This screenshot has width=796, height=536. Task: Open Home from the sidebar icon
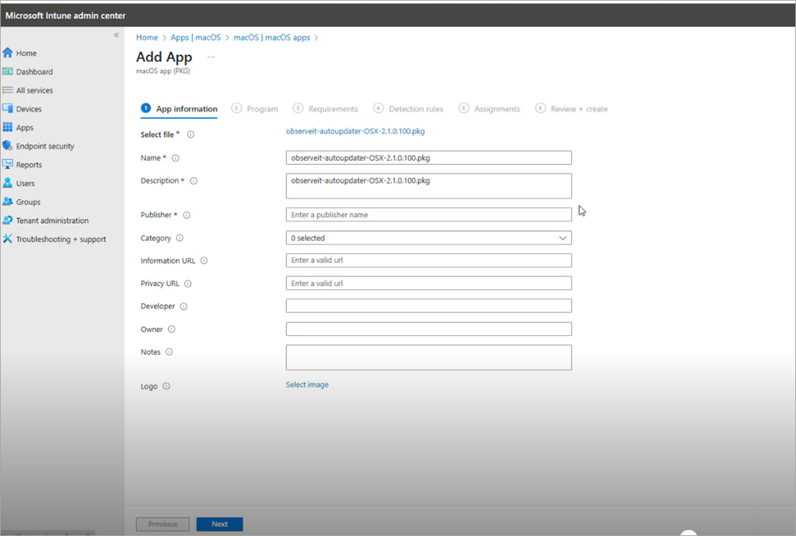click(8, 53)
